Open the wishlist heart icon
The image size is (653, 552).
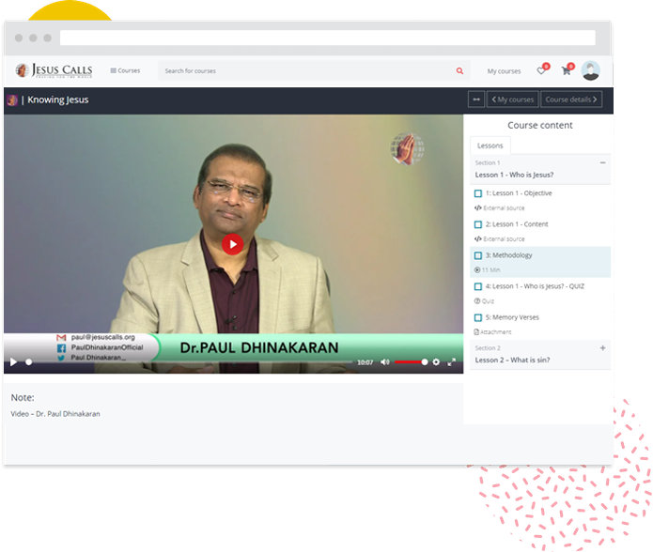[x=541, y=70]
